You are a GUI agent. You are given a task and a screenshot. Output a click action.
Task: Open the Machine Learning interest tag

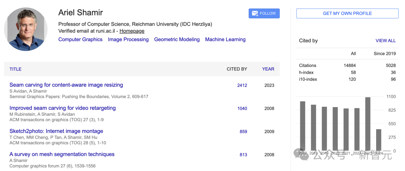pyautogui.click(x=225, y=39)
